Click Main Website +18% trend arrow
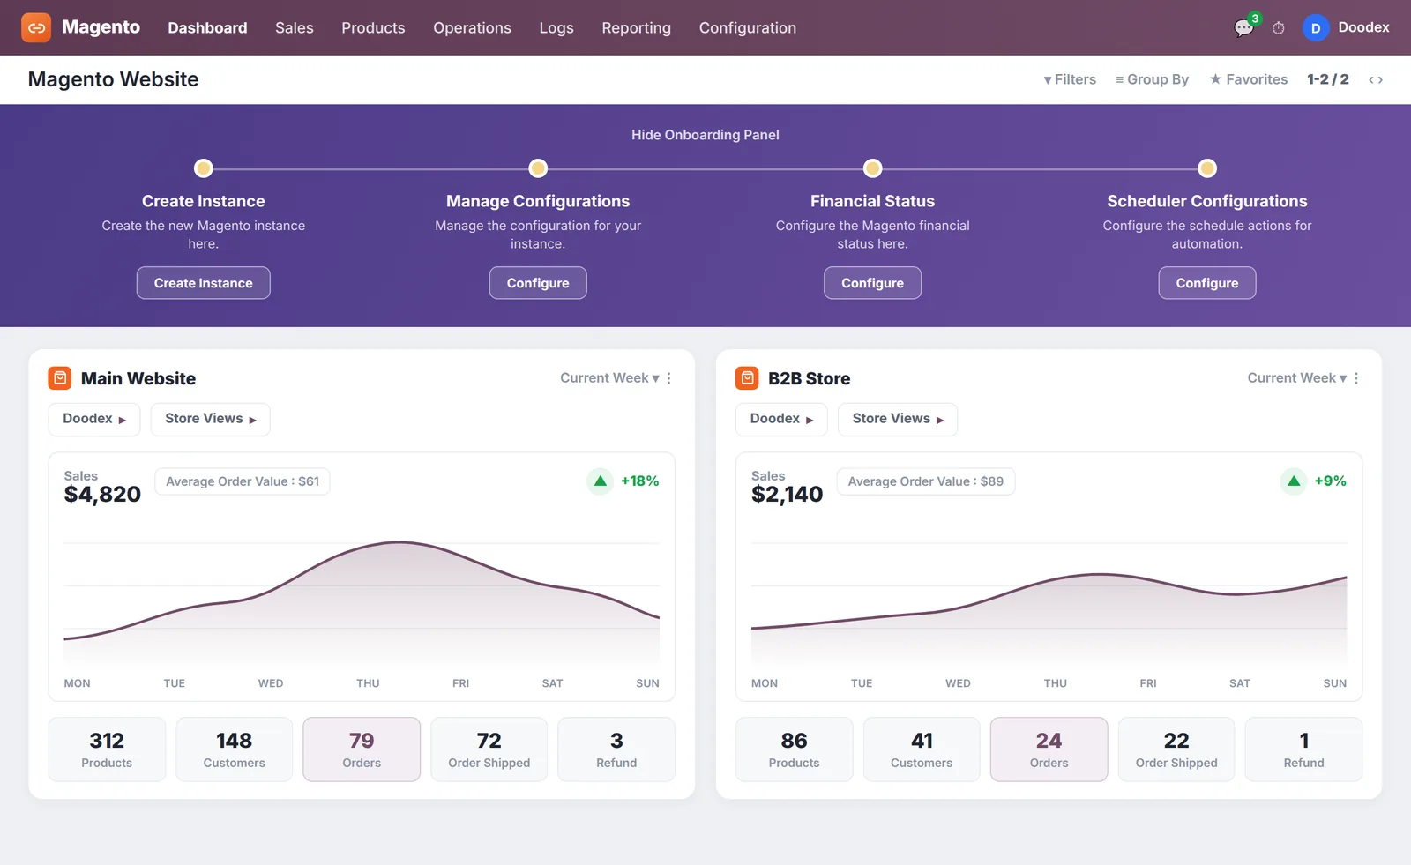Image resolution: width=1411 pixels, height=865 pixels. tap(601, 481)
